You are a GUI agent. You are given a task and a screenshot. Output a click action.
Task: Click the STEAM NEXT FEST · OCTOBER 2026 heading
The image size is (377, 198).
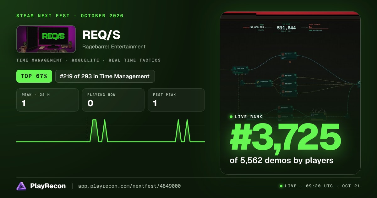click(70, 16)
